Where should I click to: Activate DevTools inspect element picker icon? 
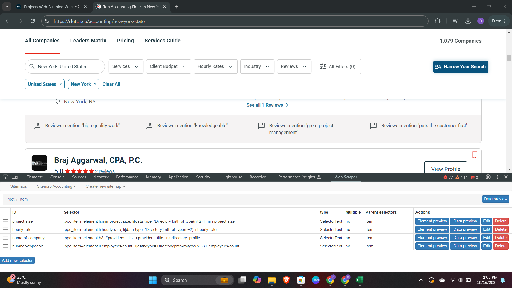5,177
